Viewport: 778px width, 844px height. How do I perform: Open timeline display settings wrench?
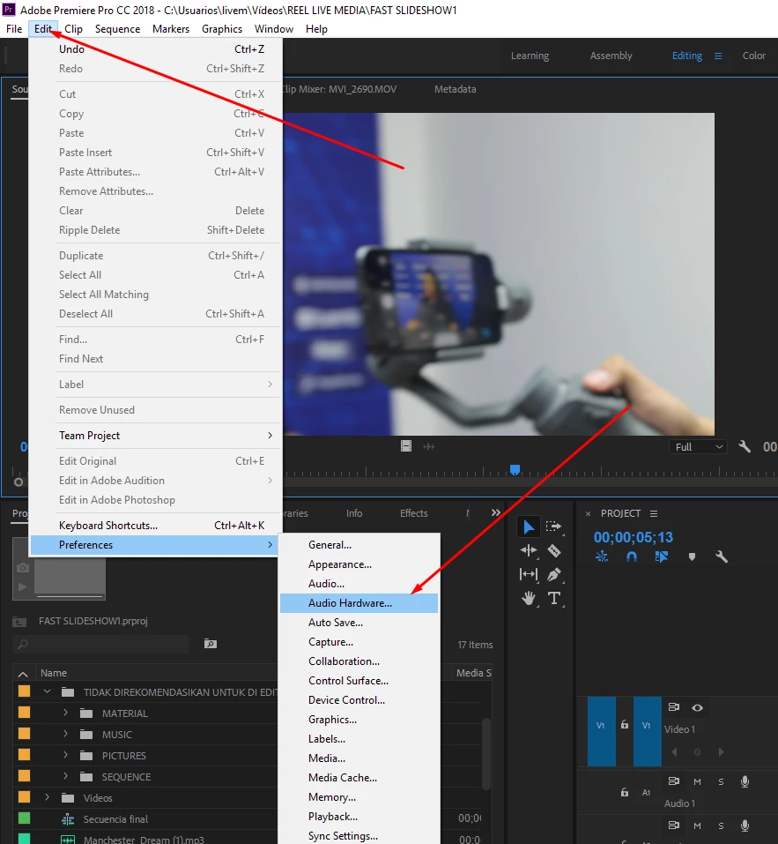pos(722,556)
